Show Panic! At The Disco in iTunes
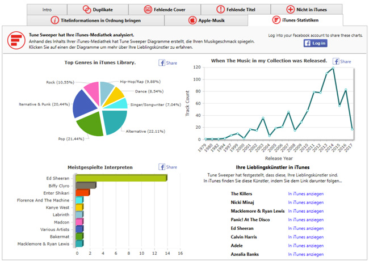369x261 pixels. coord(305,220)
